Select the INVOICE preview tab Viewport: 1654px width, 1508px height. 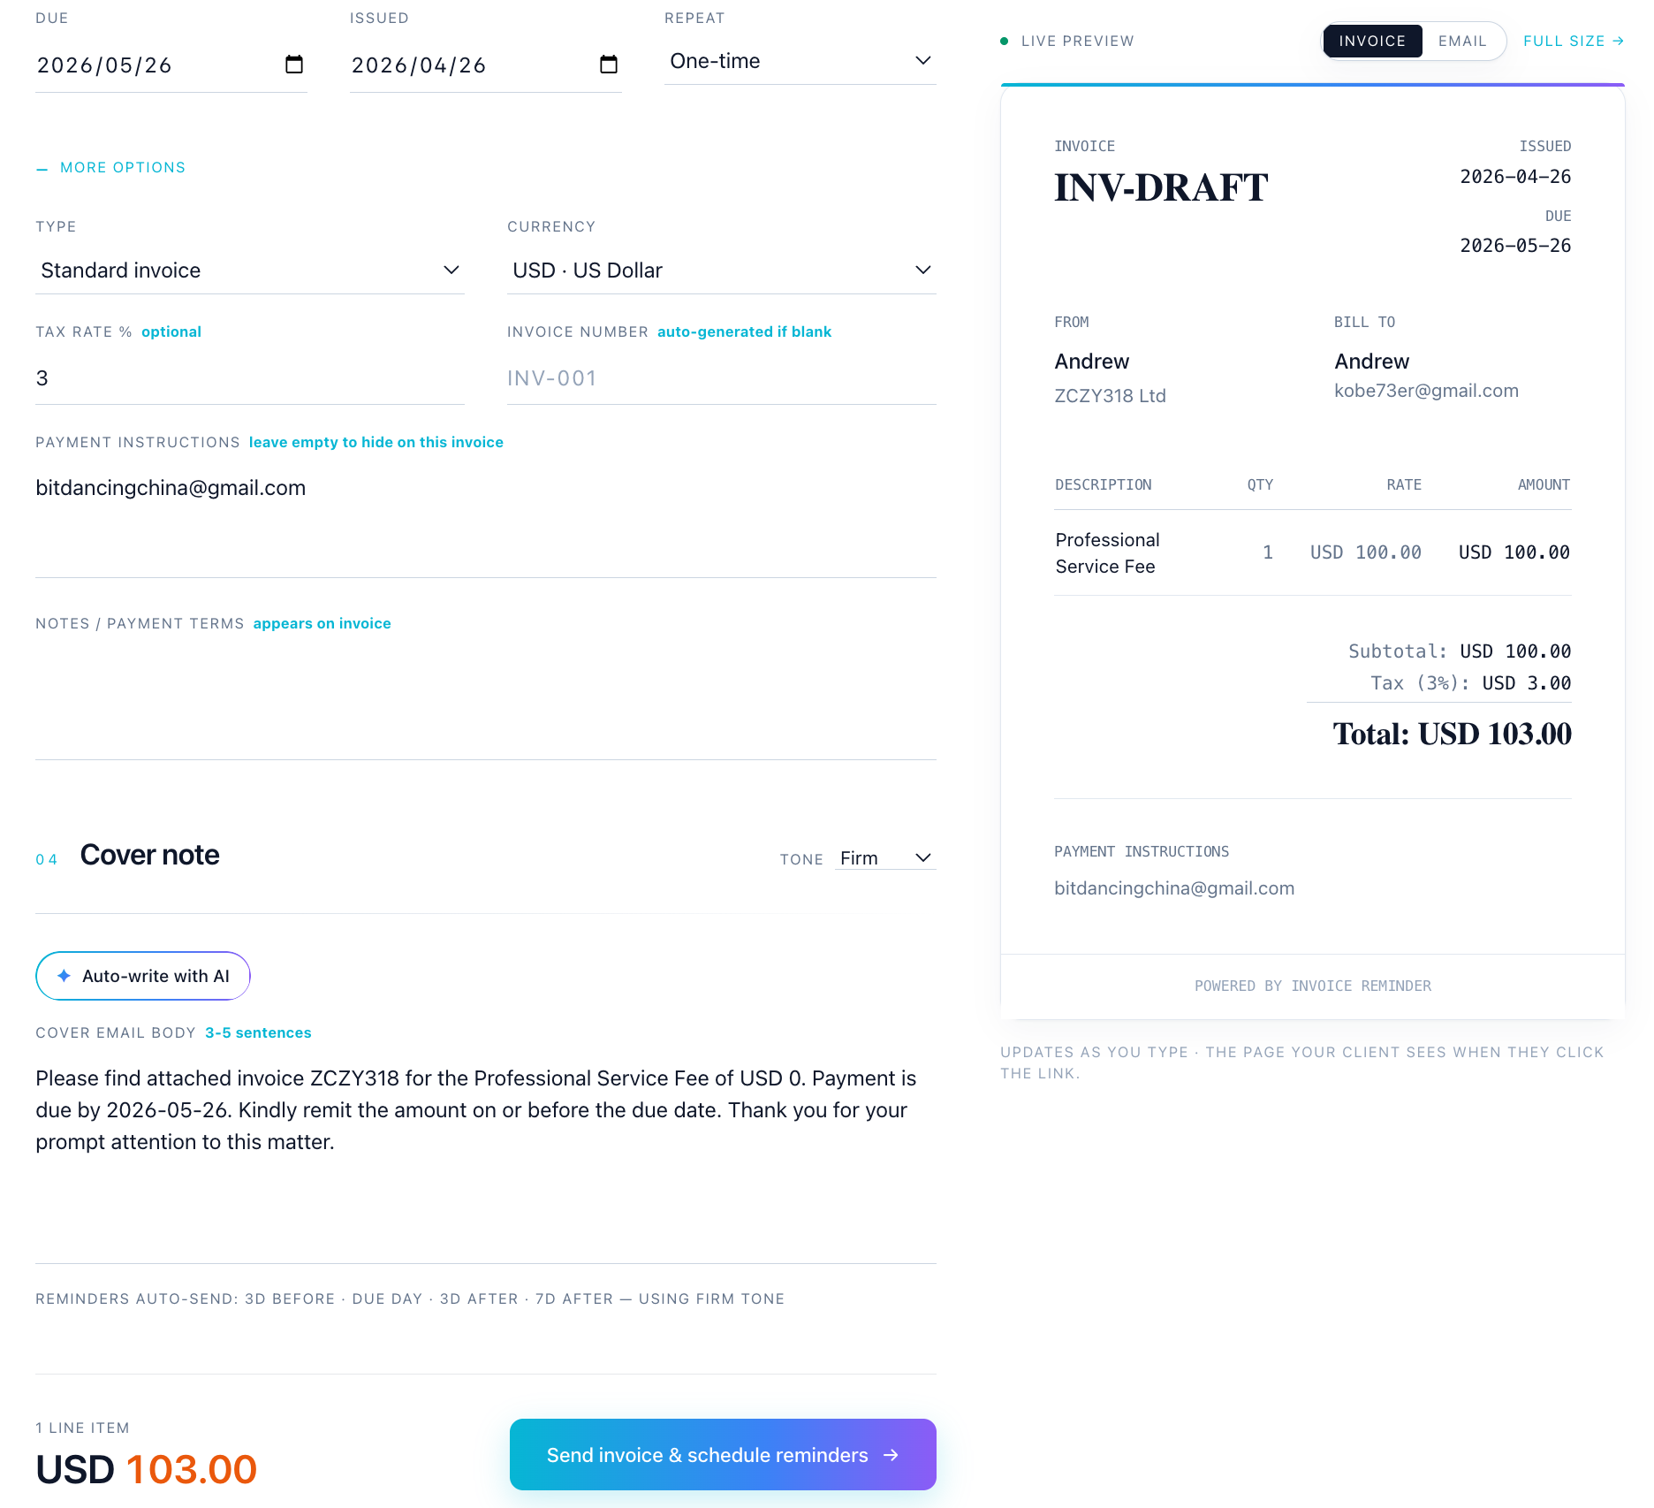pos(1372,41)
